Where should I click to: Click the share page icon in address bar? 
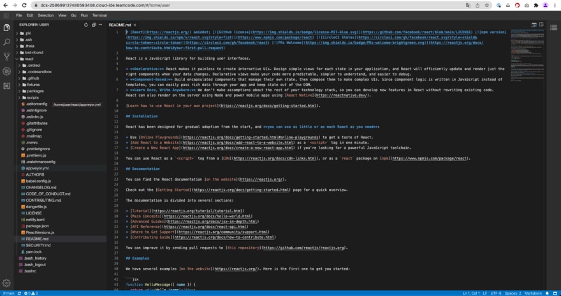pos(477,5)
